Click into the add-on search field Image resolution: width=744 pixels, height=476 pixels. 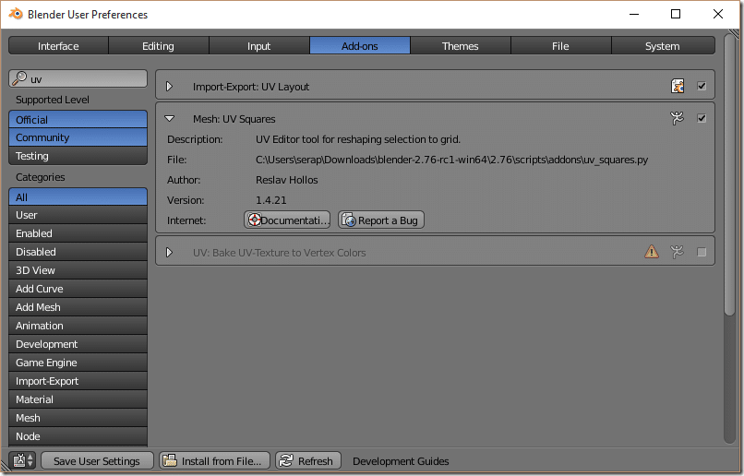pos(78,78)
